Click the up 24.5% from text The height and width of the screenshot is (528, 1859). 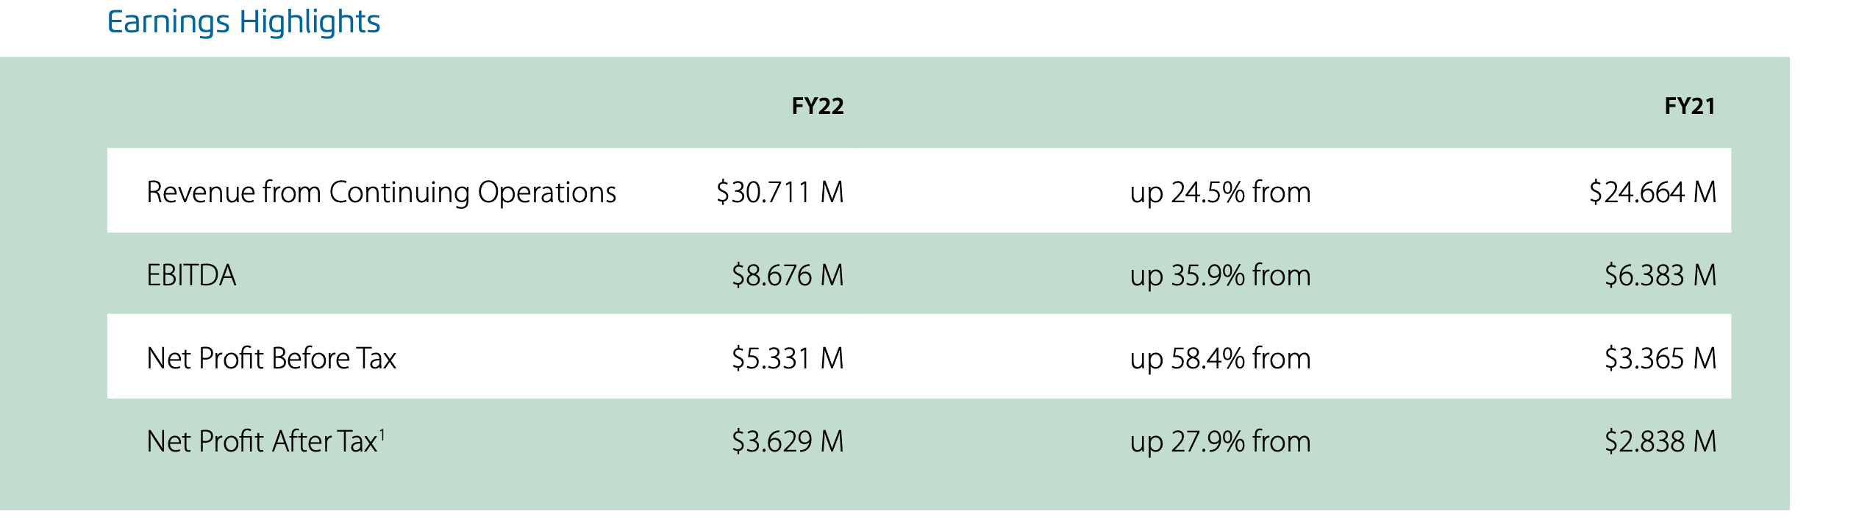click(x=1220, y=193)
